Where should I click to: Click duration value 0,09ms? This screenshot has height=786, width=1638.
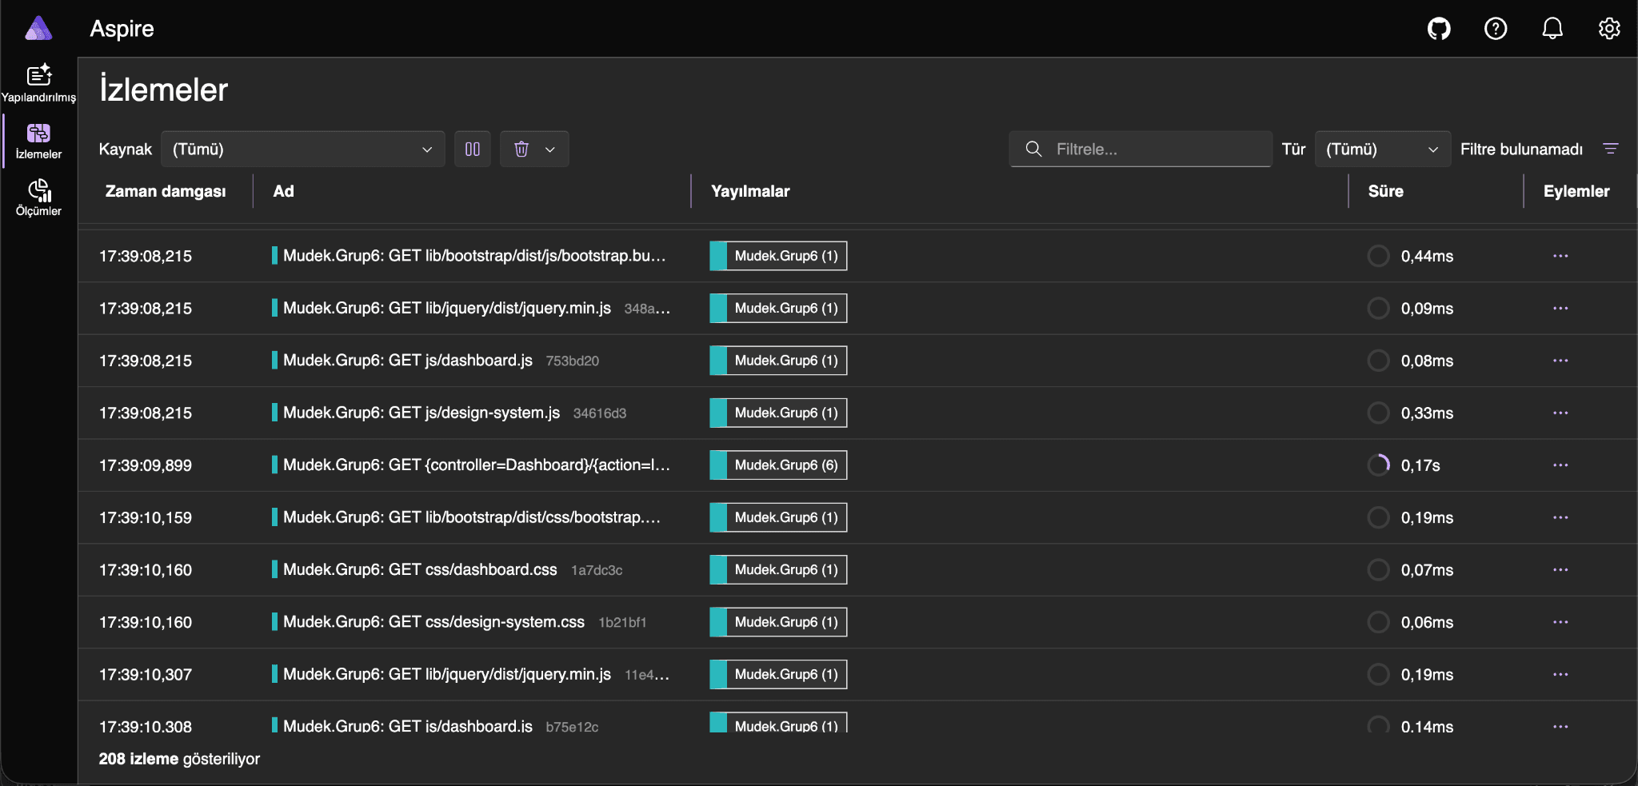(x=1427, y=309)
